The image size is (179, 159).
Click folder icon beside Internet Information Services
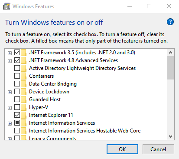coord(24,123)
